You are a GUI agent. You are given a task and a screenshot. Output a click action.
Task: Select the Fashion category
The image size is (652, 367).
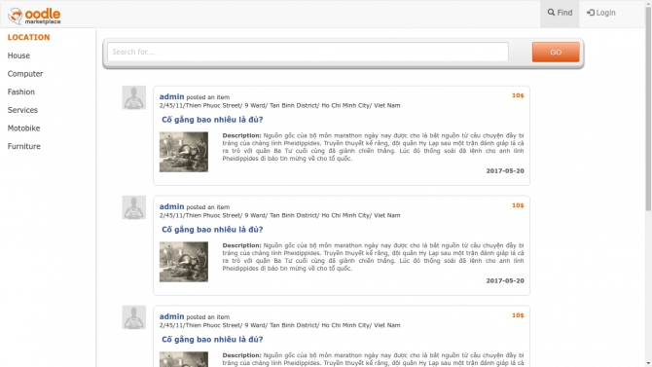coord(21,92)
